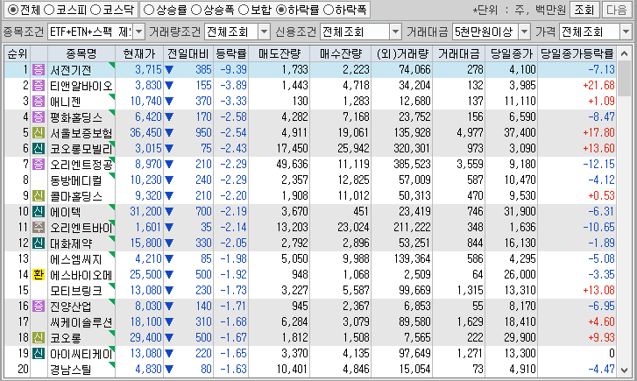Click the 신 badge on 에이텍 row
This screenshot has height=381, width=637.
point(39,211)
